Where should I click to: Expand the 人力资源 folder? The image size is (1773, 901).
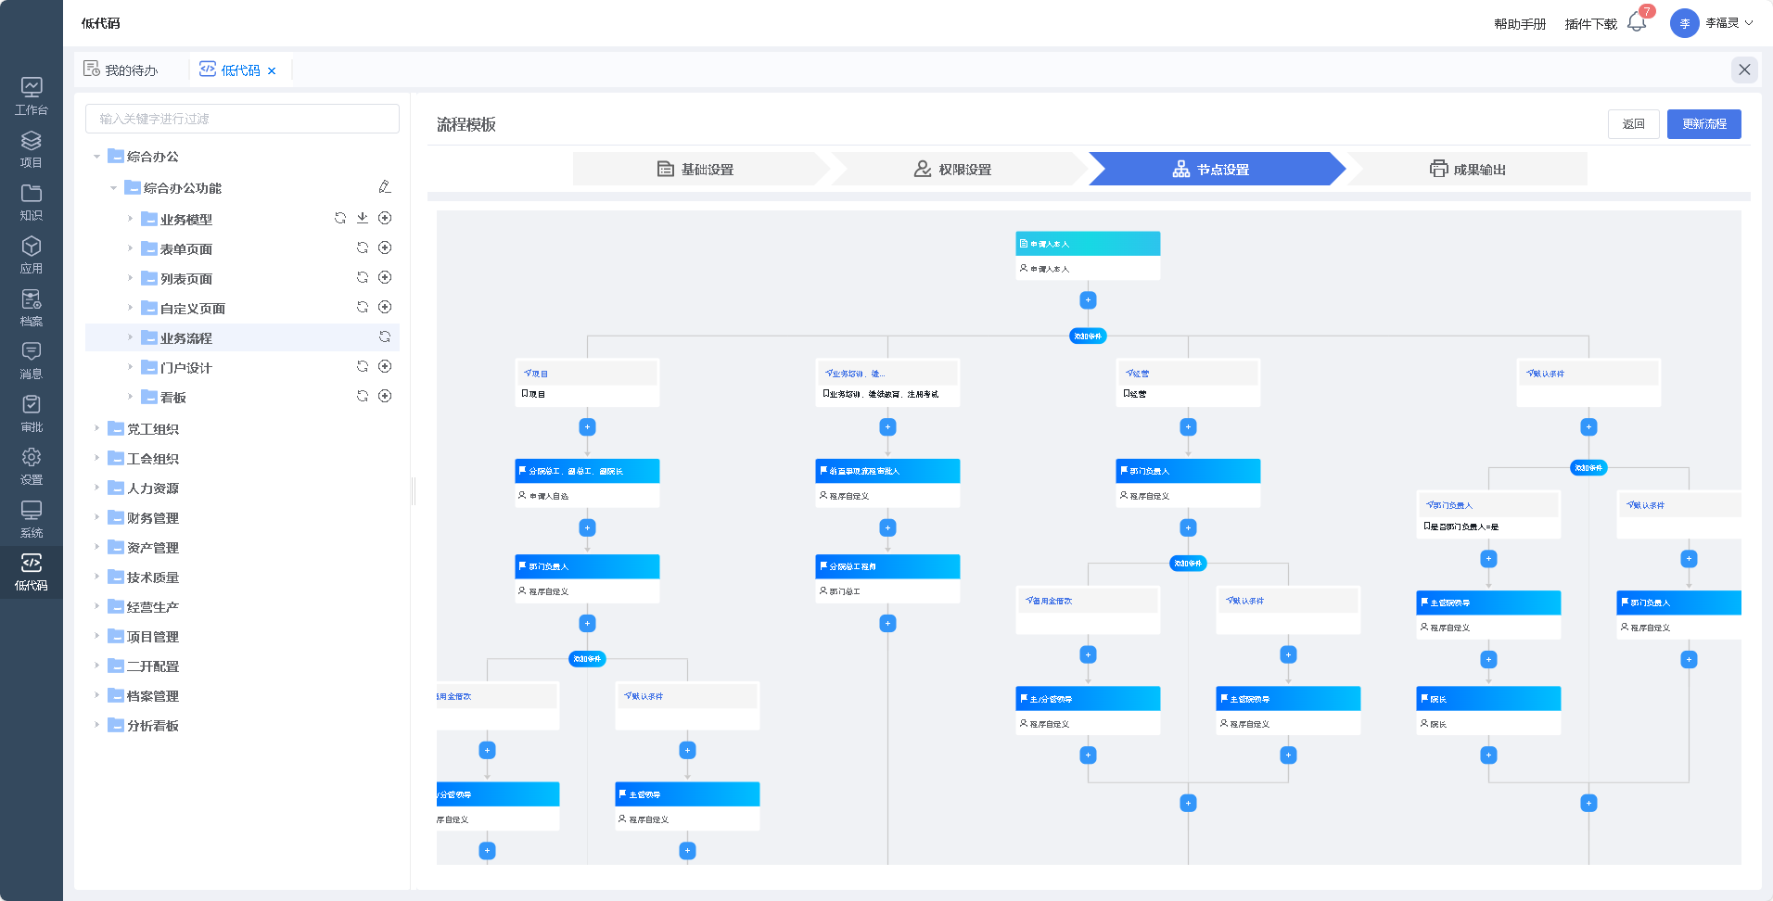(x=96, y=488)
